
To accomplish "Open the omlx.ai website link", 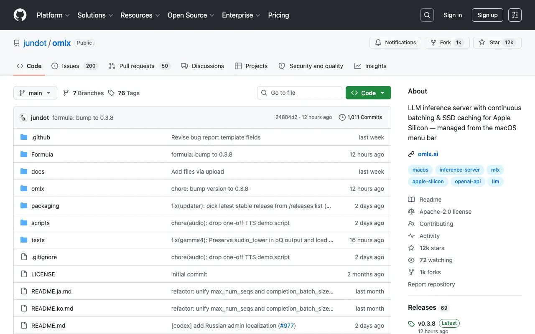I will point(428,154).
